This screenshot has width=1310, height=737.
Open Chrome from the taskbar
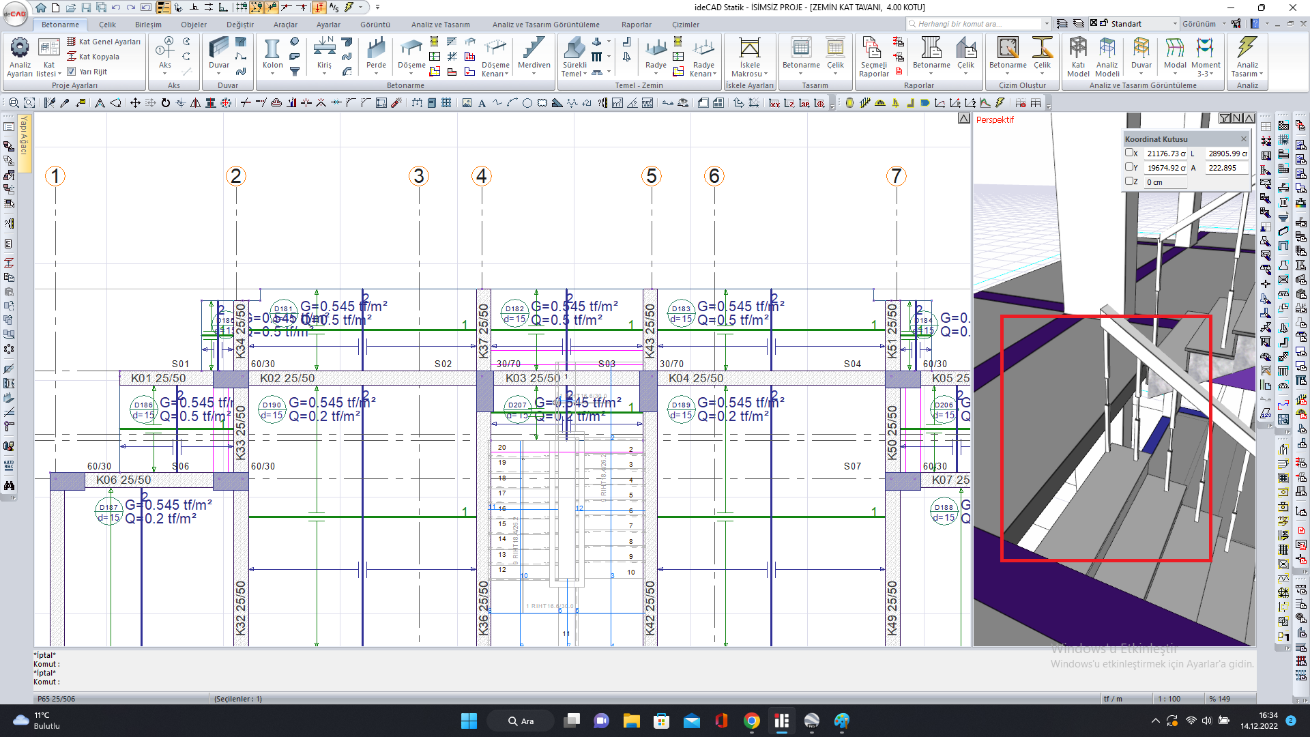pyautogui.click(x=751, y=721)
